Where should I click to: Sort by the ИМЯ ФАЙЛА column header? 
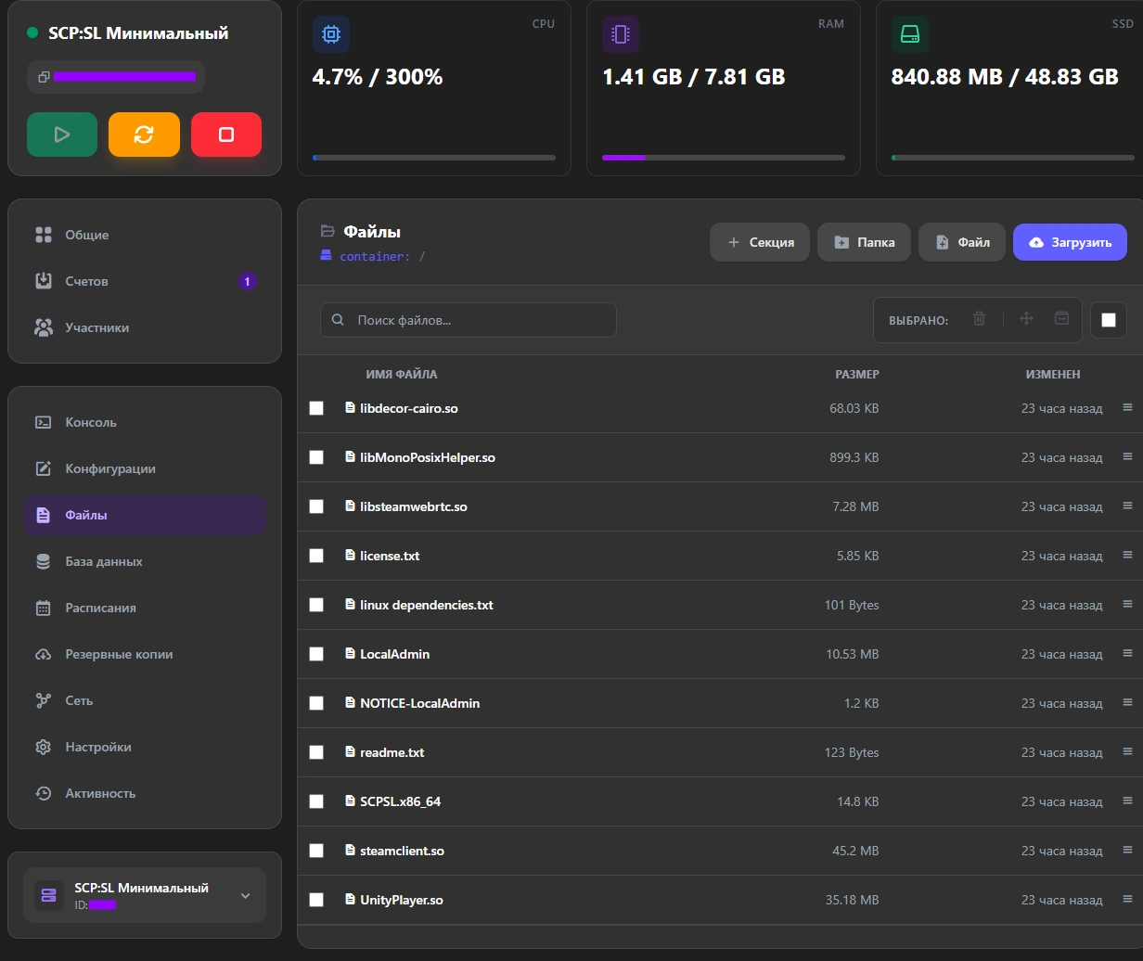pyautogui.click(x=402, y=375)
